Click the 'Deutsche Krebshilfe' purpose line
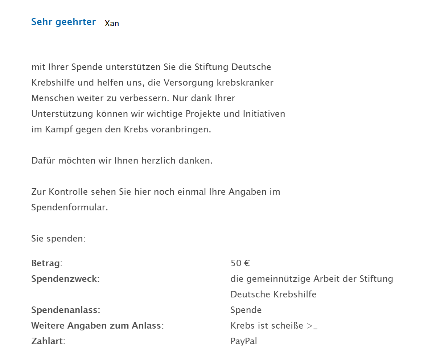436x350 pixels. 273,294
